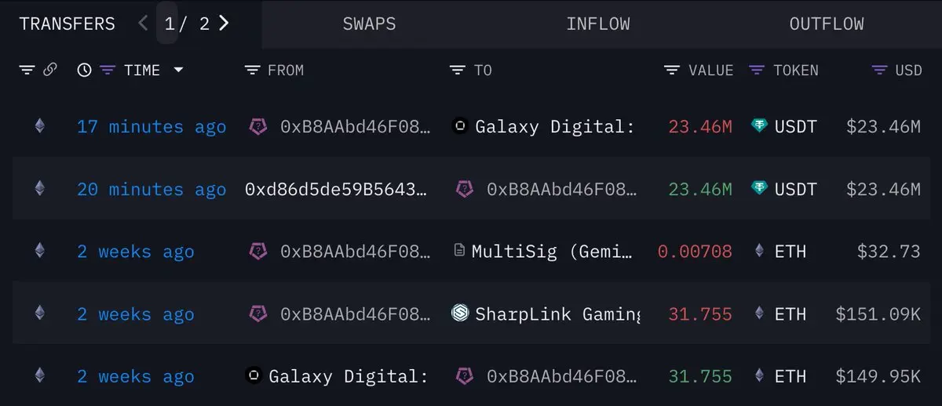
Task: Go to next transfers page
Action: pyautogui.click(x=225, y=23)
